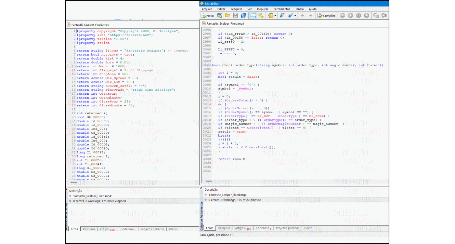The image size is (455, 244).
Task: Toggle the Toolbox panel toolbar button
Action: coord(261,16)
